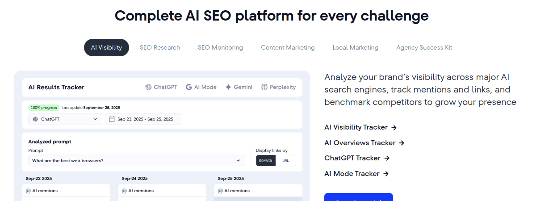Image resolution: width=536 pixels, height=201 pixels.
Task: Open the Sep 23 - Sep 25 date picker
Action: pos(143,119)
